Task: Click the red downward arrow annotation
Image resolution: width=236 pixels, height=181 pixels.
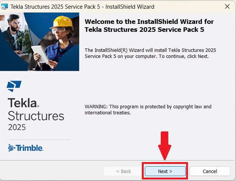Action: [x=164, y=146]
